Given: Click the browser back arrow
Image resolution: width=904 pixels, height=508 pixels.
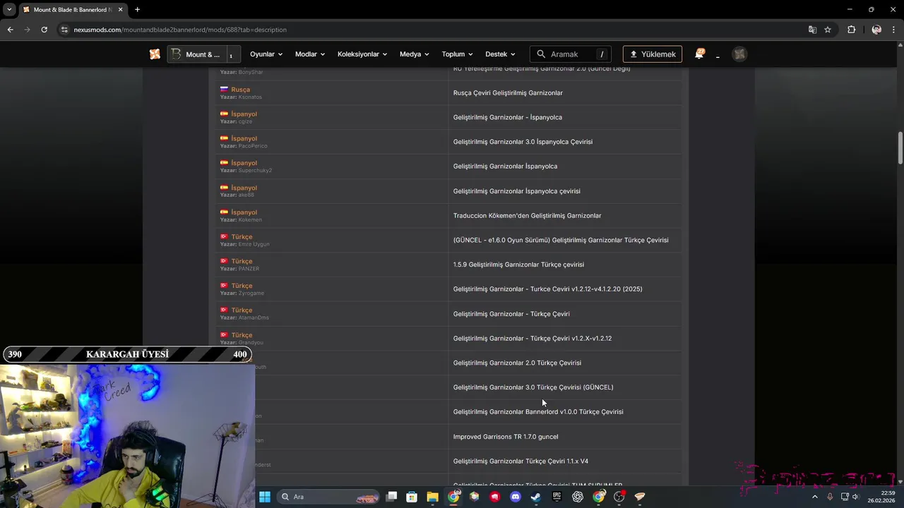Looking at the screenshot, I should coord(10,30).
